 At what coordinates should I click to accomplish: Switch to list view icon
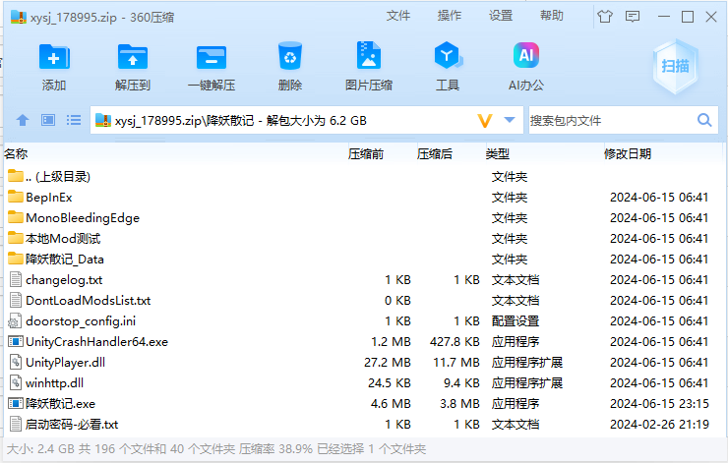(x=74, y=120)
